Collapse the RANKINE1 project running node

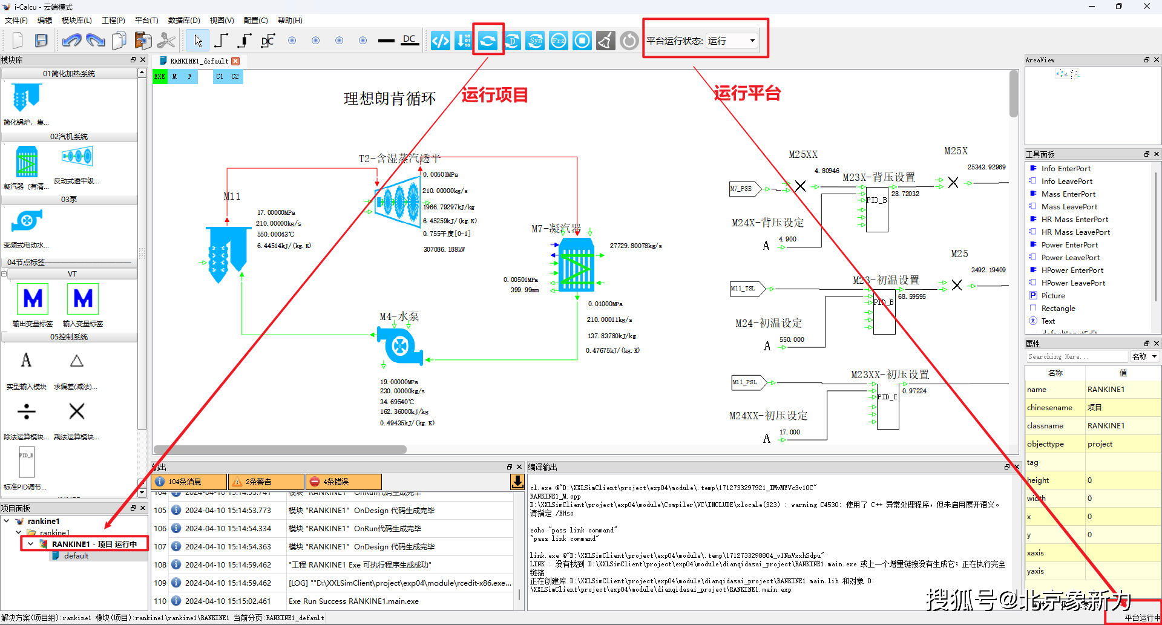(30, 544)
